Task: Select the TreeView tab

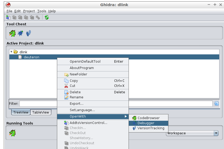Action: pos(21,112)
